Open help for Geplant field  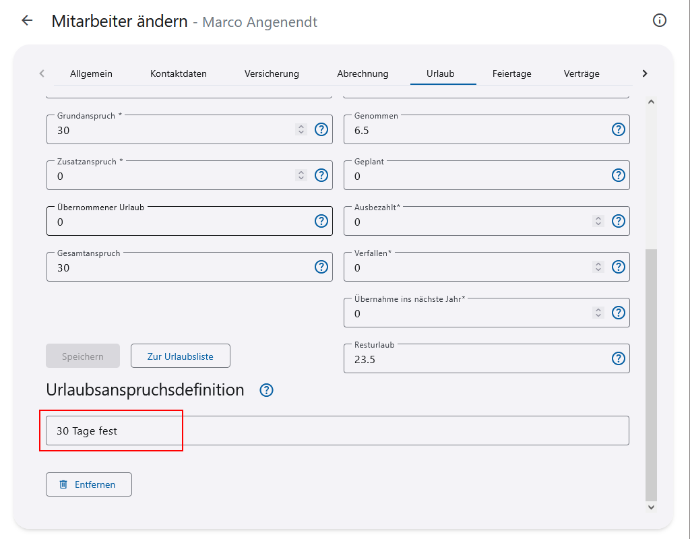[x=618, y=175]
